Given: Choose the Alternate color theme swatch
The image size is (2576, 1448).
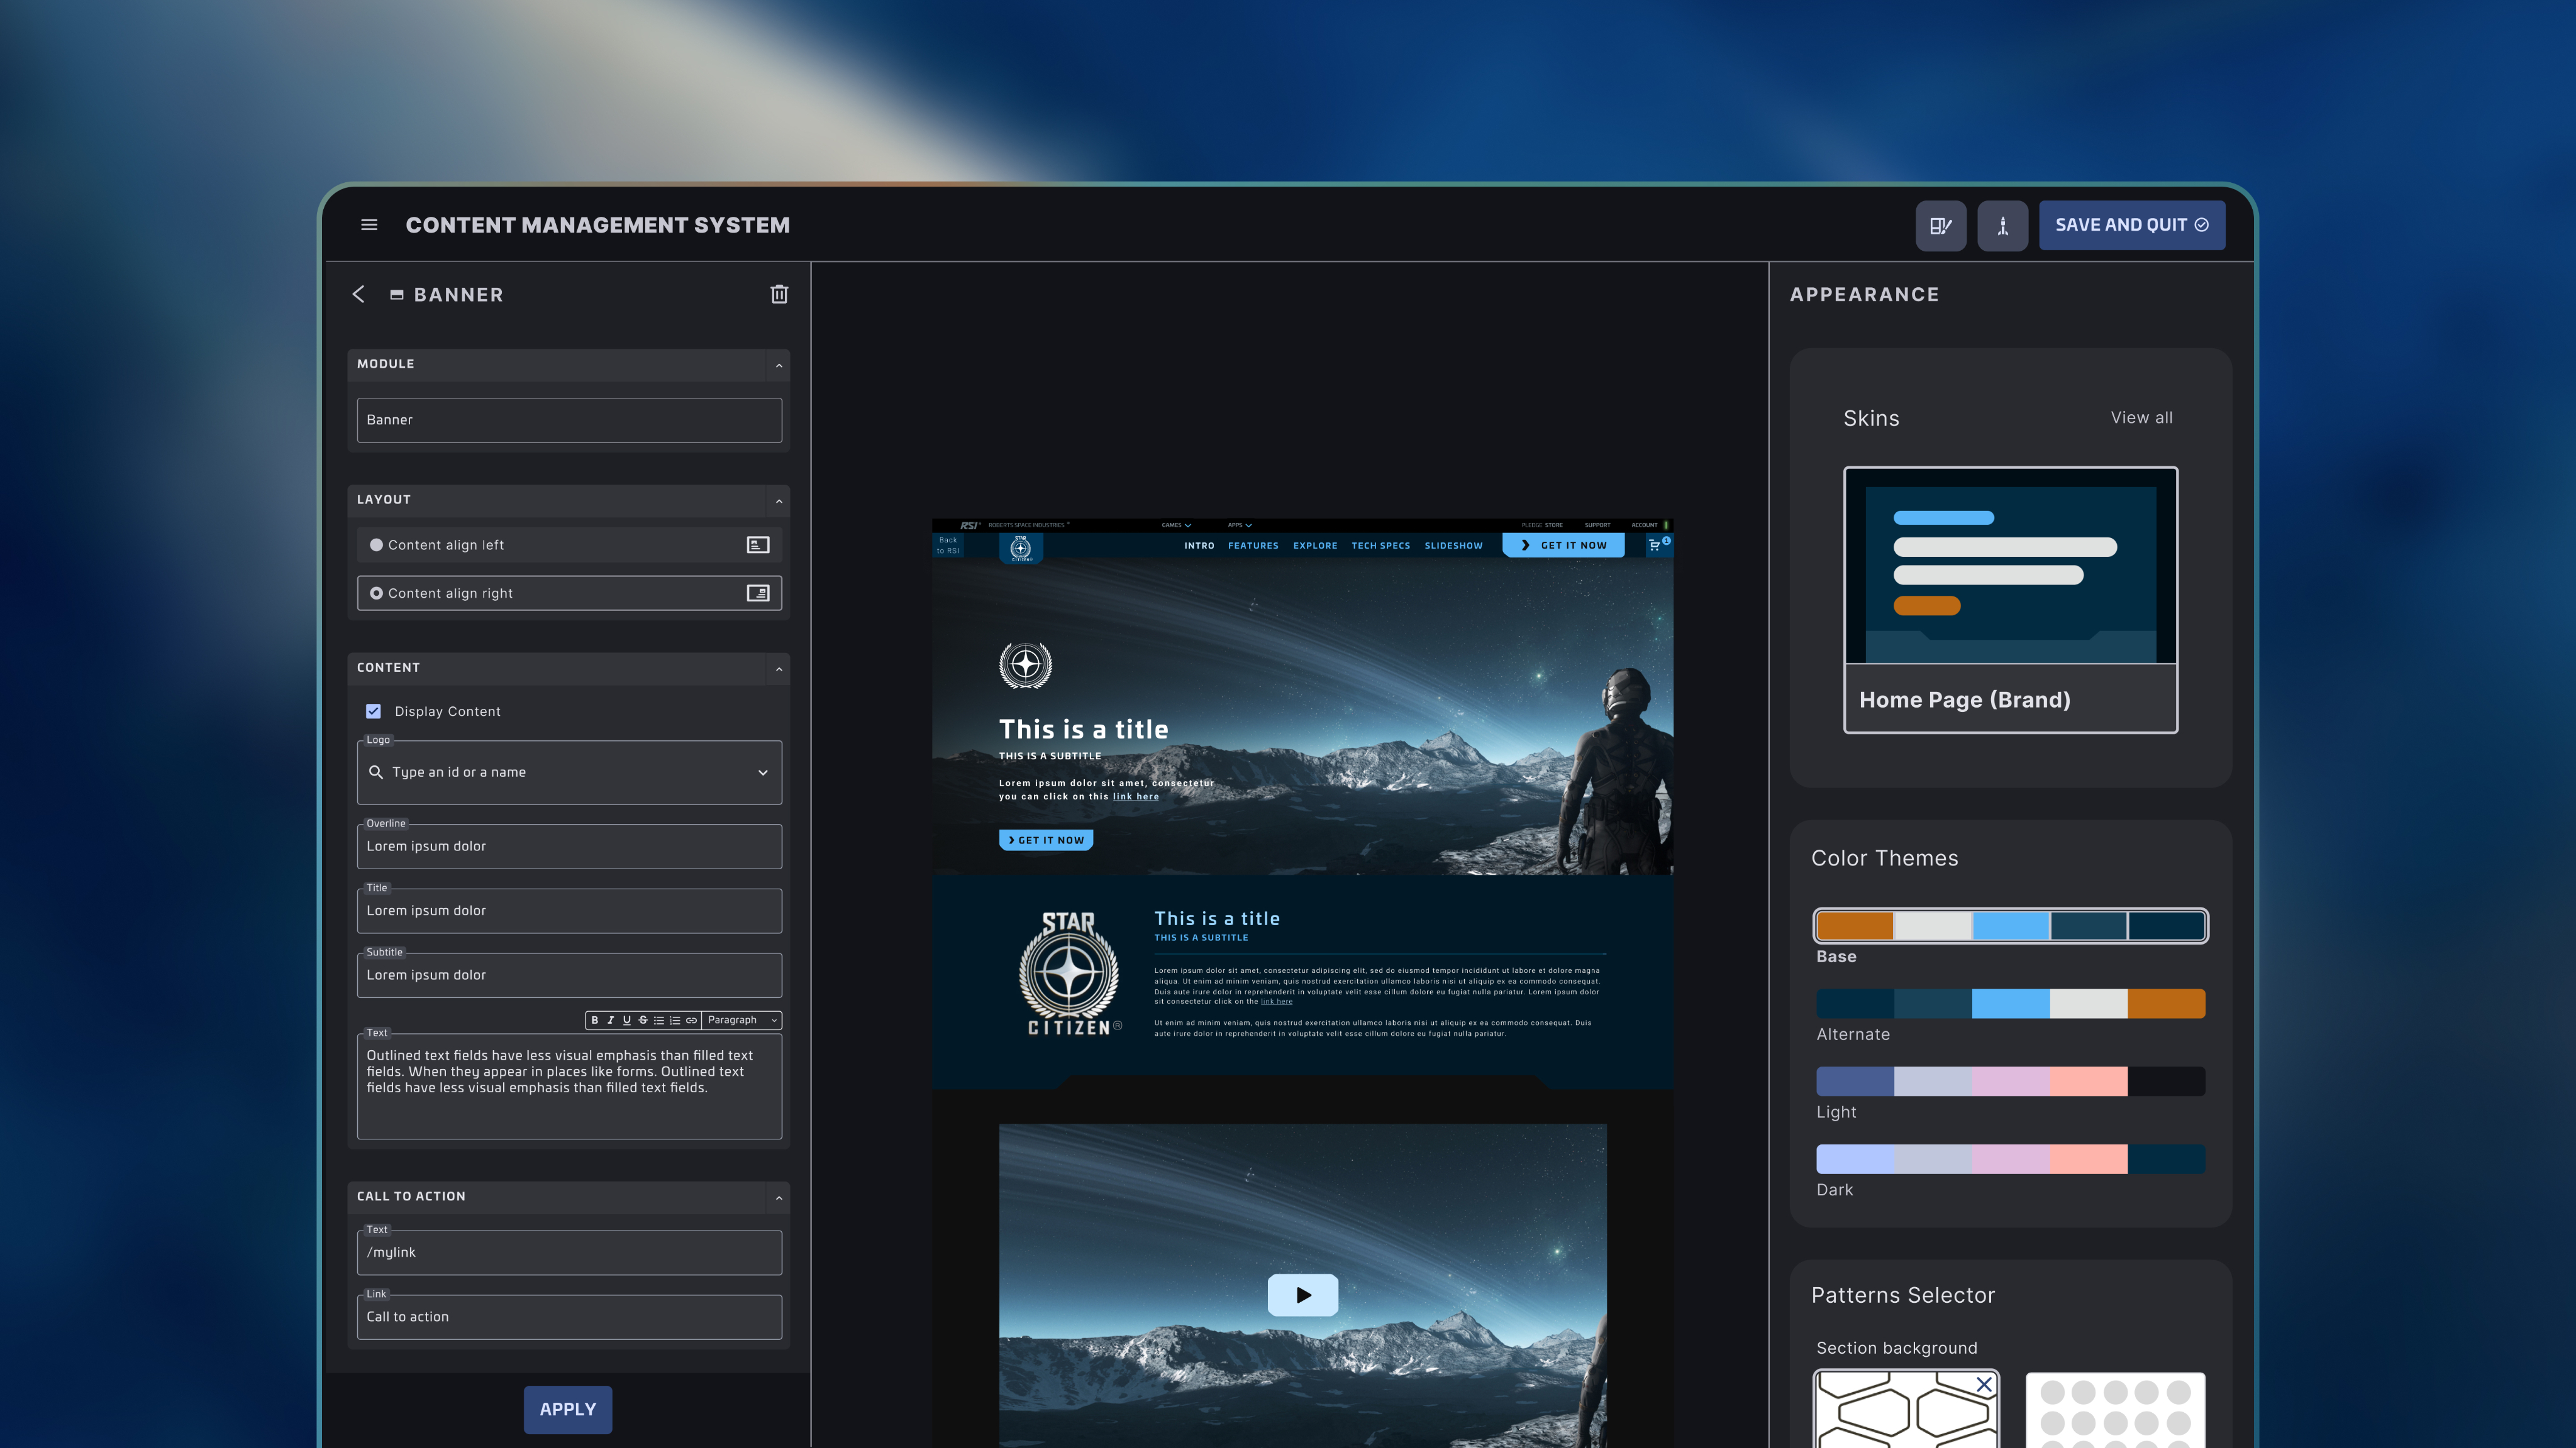Looking at the screenshot, I should (2010, 1003).
